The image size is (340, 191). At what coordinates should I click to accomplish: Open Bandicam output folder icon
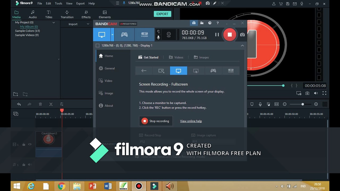point(202,23)
